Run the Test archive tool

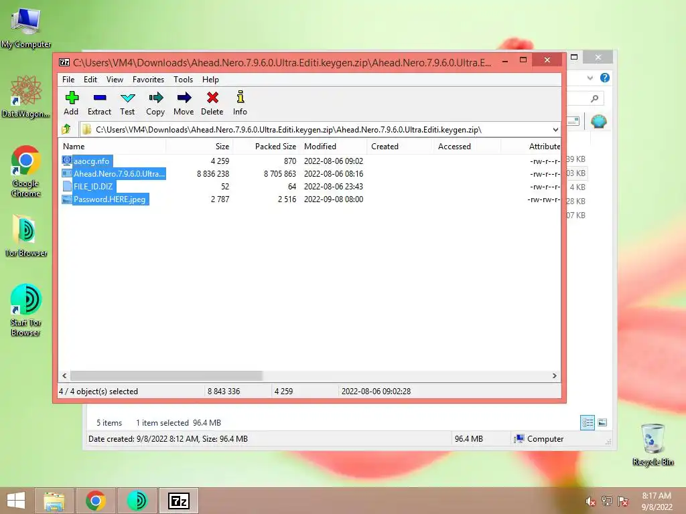127,103
